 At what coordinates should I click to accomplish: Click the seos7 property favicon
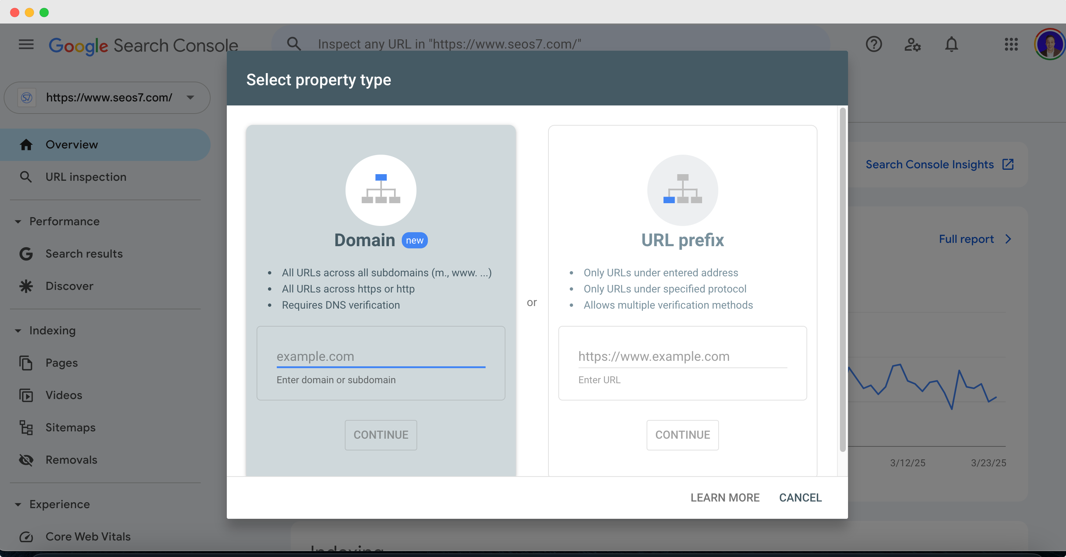27,98
